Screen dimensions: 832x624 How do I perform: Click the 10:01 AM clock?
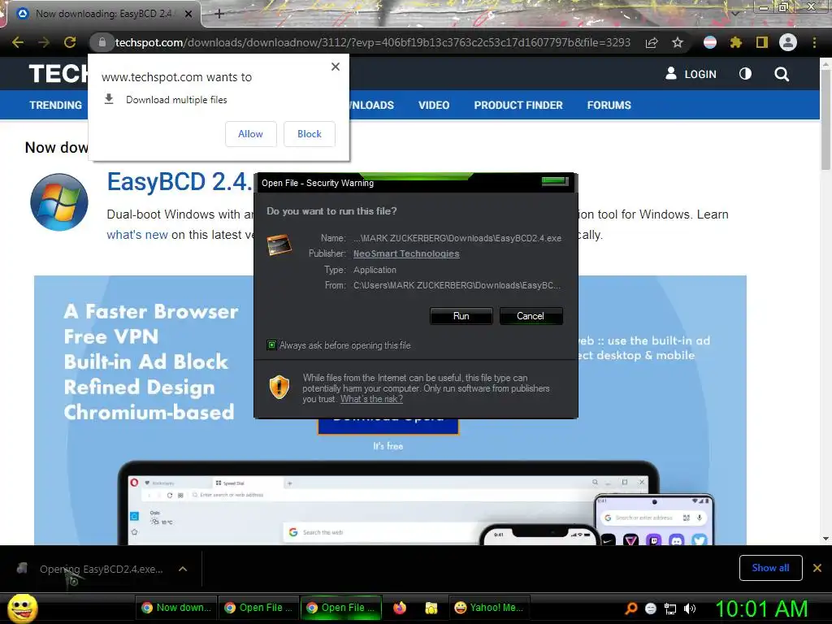761,609
